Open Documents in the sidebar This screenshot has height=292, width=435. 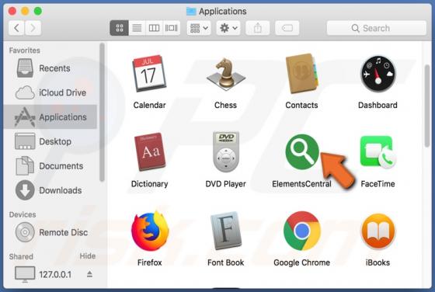[50, 166]
